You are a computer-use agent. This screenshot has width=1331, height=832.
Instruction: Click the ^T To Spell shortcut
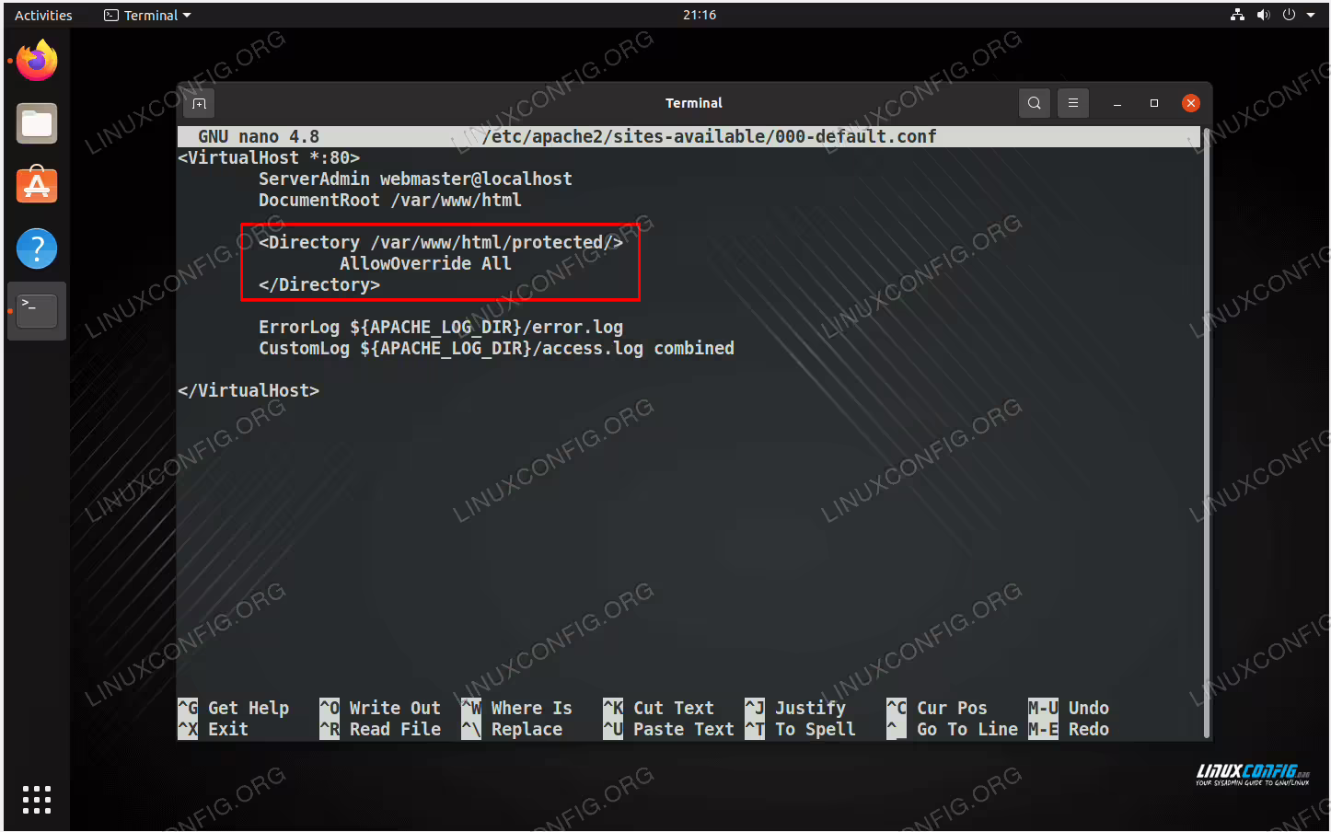801,729
